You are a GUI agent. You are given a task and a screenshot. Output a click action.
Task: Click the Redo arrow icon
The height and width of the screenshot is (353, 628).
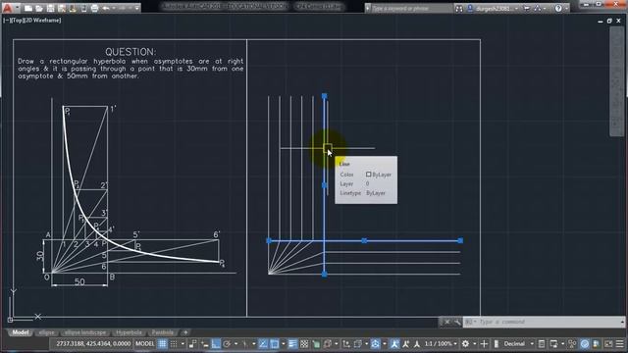point(122,8)
